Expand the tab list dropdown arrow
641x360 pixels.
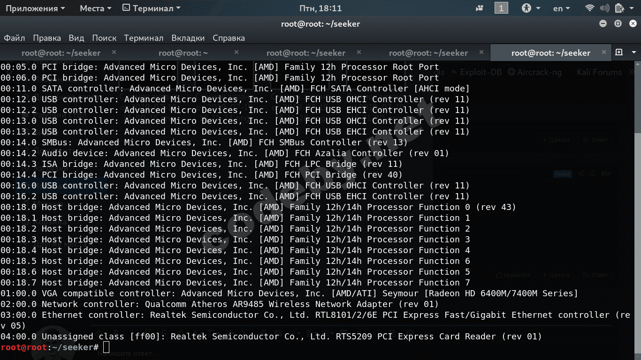coord(633,53)
